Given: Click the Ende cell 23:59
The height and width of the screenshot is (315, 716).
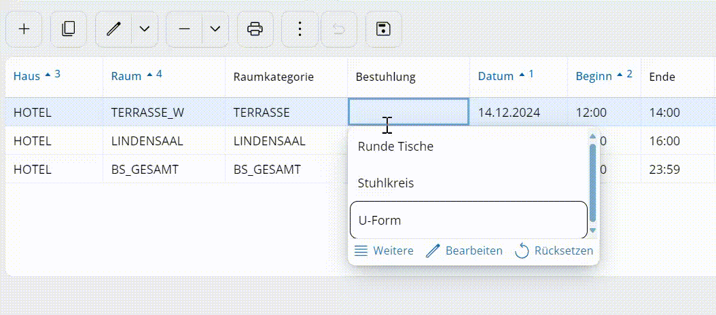Looking at the screenshot, I should tap(677, 170).
